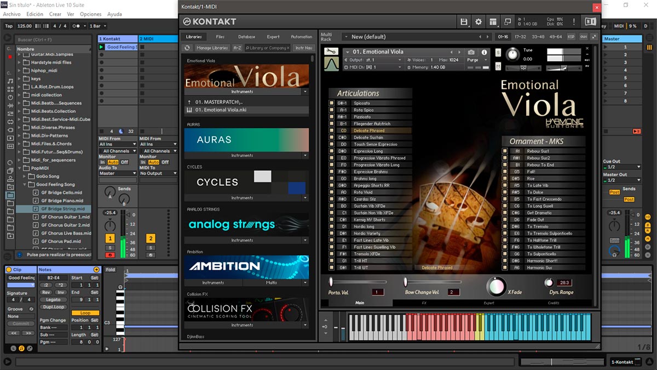Image resolution: width=657 pixels, height=370 pixels.
Task: Open instrument edit mode with wrench icon
Action: [x=331, y=52]
